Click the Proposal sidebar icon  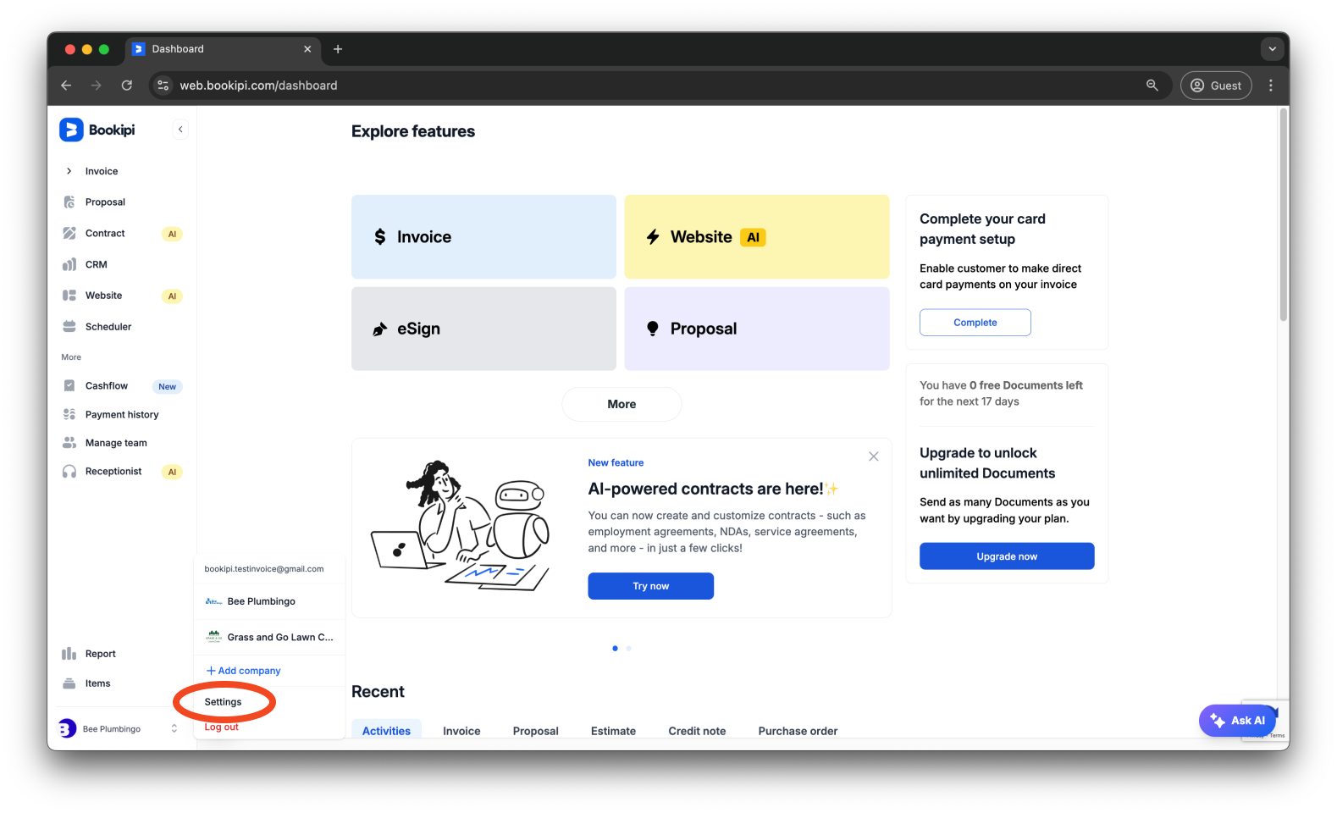[69, 202]
